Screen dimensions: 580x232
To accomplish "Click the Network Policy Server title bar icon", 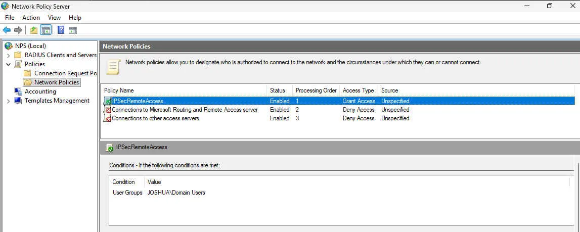I will click(x=5, y=6).
